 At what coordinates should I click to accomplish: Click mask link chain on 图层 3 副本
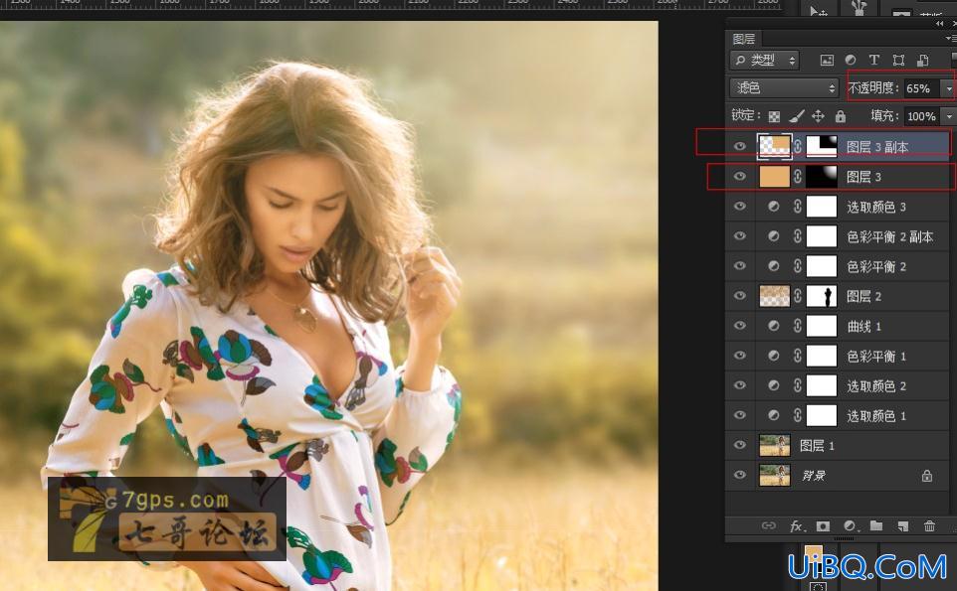click(x=798, y=146)
